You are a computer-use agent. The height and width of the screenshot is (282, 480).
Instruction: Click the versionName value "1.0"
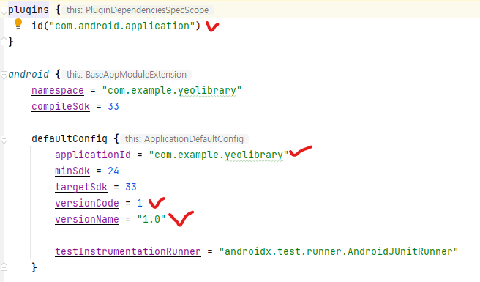[151, 220]
